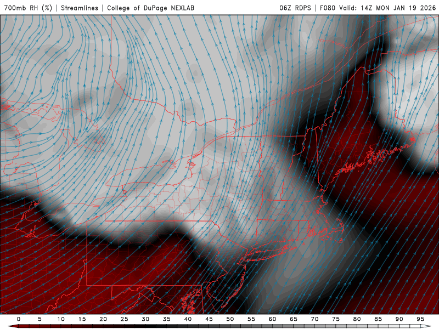This screenshot has height=329, width=439.
Task: Click the "60" label under the map
Action: click(x=272, y=319)
